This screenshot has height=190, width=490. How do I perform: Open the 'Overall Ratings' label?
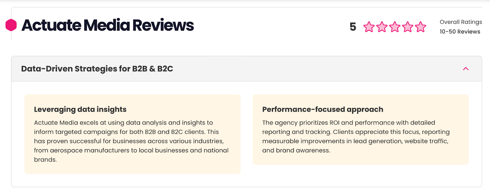pyautogui.click(x=461, y=22)
